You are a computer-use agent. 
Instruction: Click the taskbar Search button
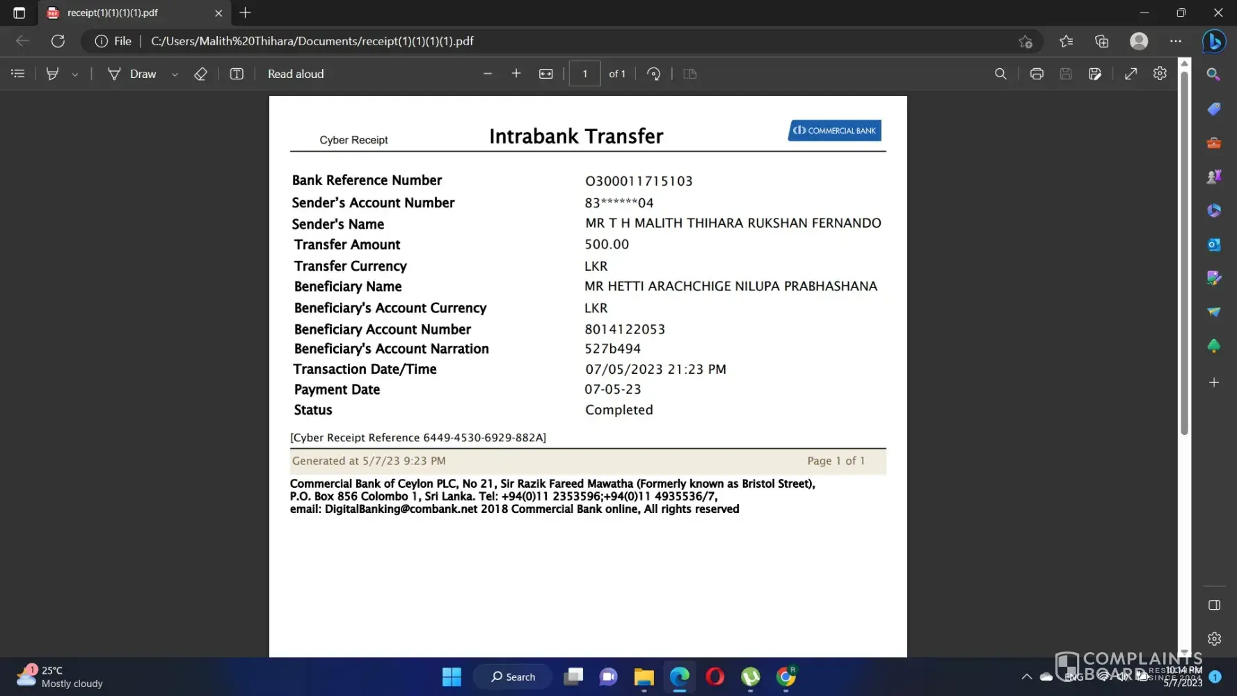pos(513,677)
